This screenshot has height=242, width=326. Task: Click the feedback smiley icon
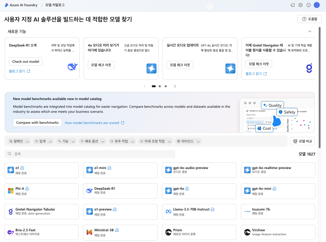click(x=309, y=5)
